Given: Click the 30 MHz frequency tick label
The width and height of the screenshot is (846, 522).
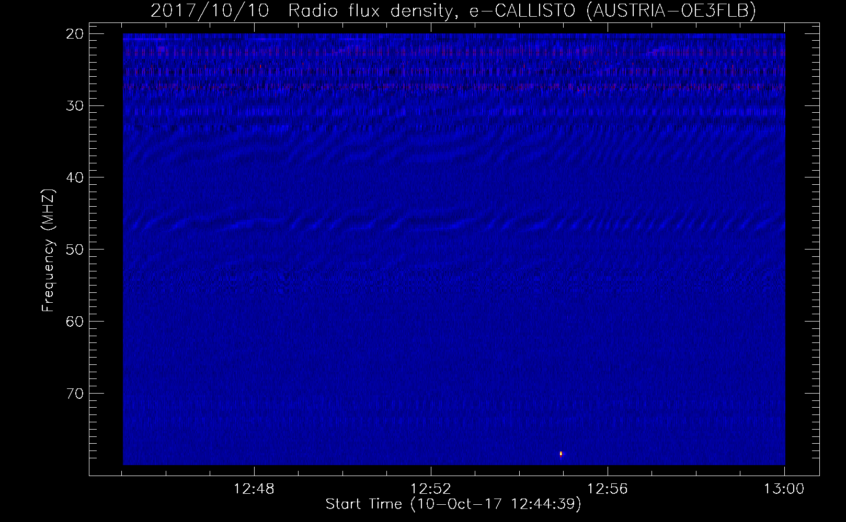Looking at the screenshot, I should pos(75,106).
